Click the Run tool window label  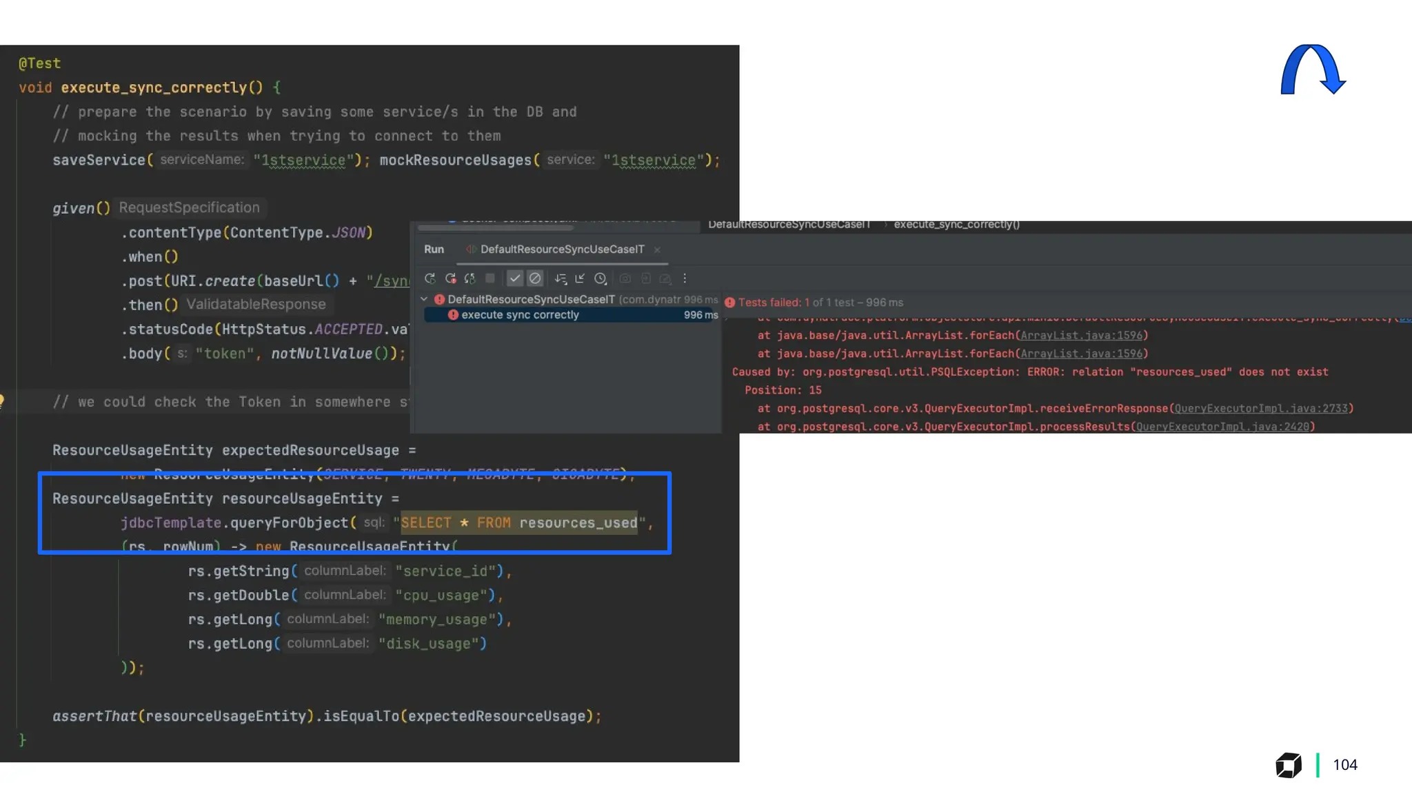434,250
